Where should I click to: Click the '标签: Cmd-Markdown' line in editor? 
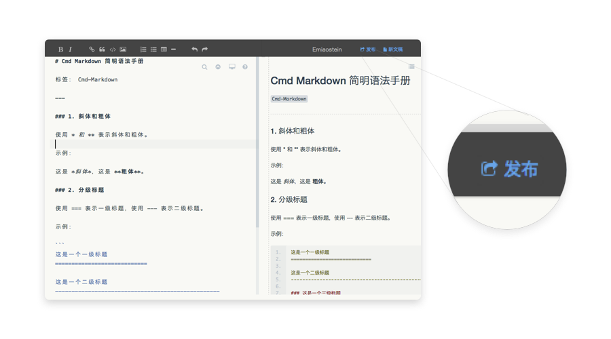point(86,79)
